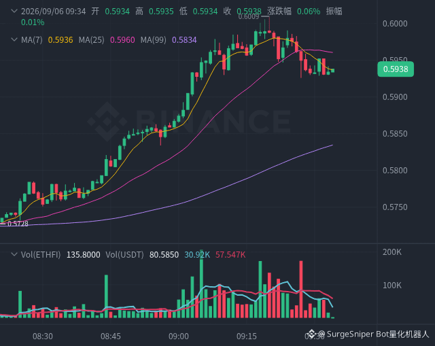Click the red 57.547K volume MA value
Screen dimensions: 435x346
click(x=230, y=255)
